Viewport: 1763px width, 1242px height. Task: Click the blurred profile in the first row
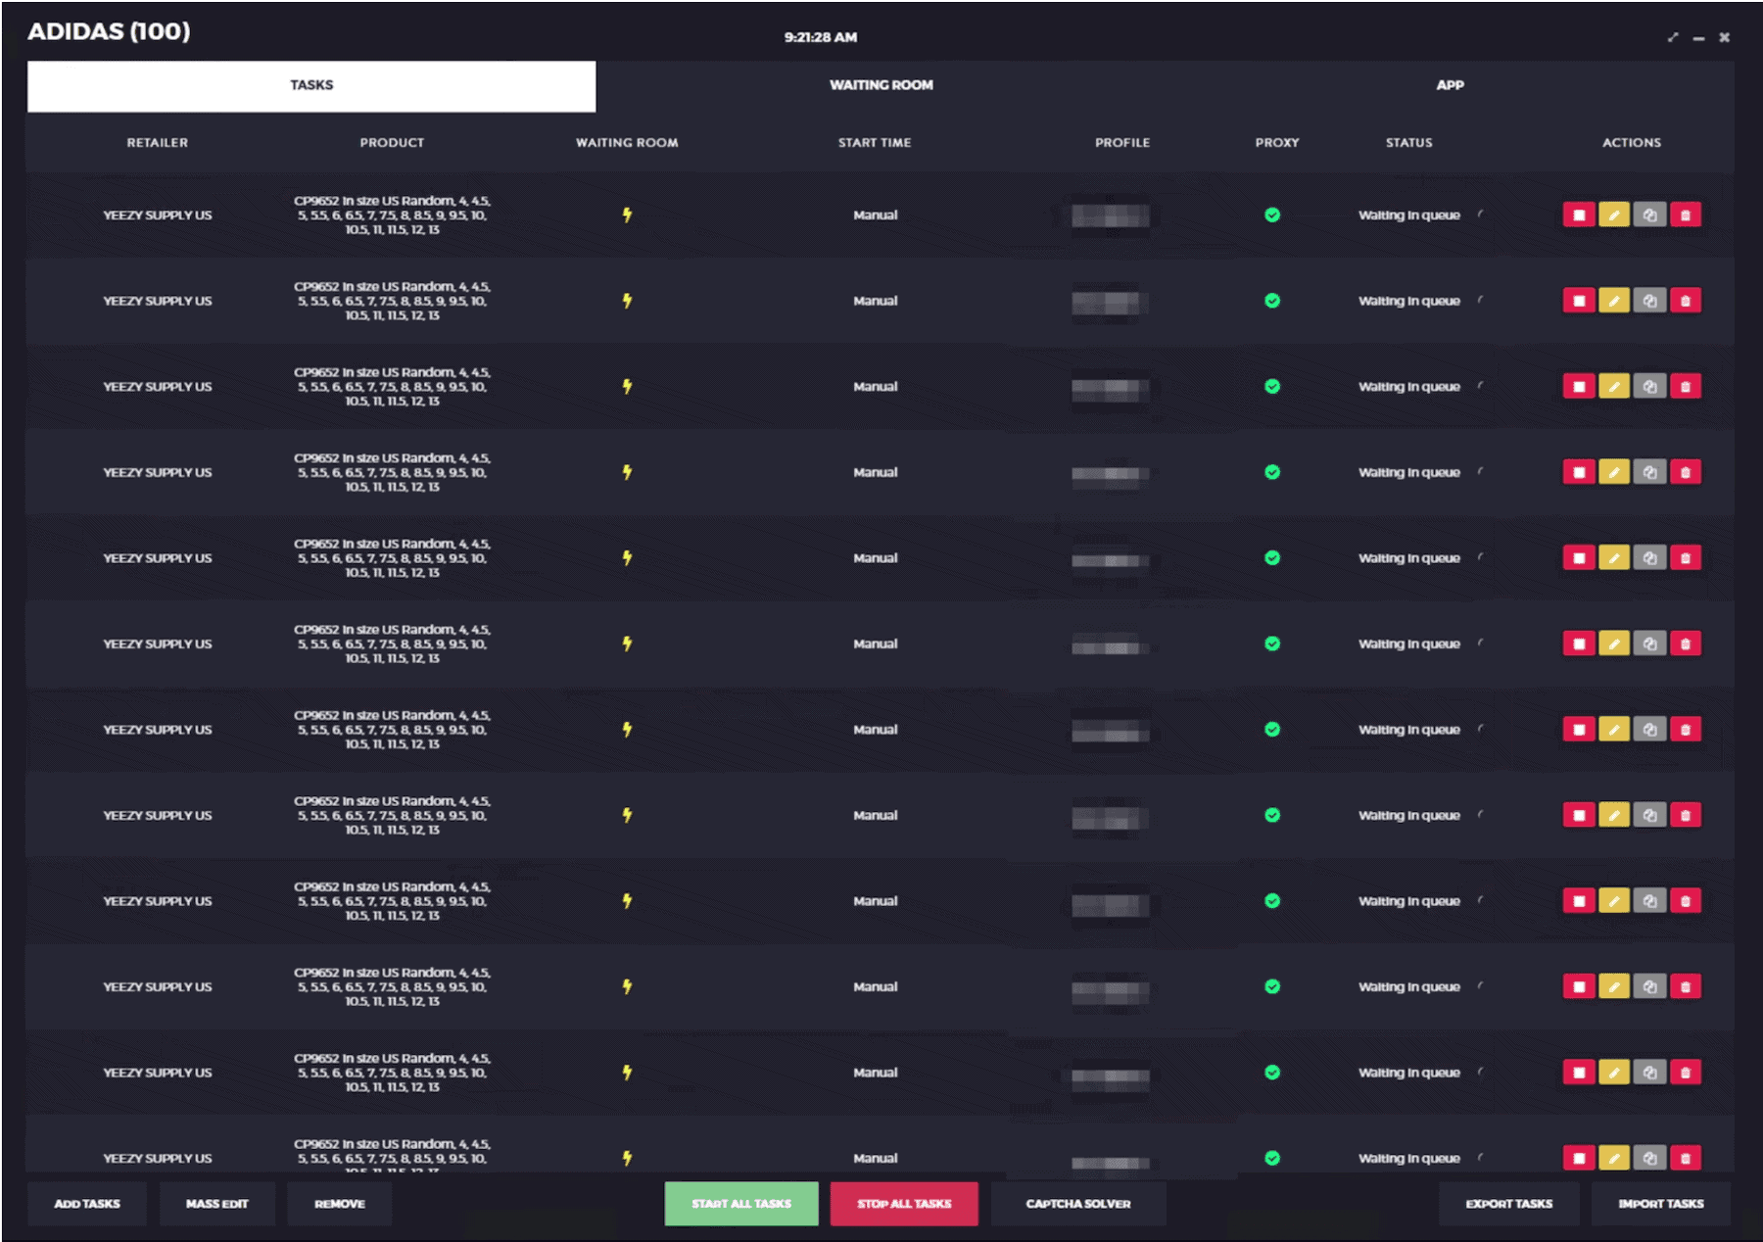click(1110, 215)
